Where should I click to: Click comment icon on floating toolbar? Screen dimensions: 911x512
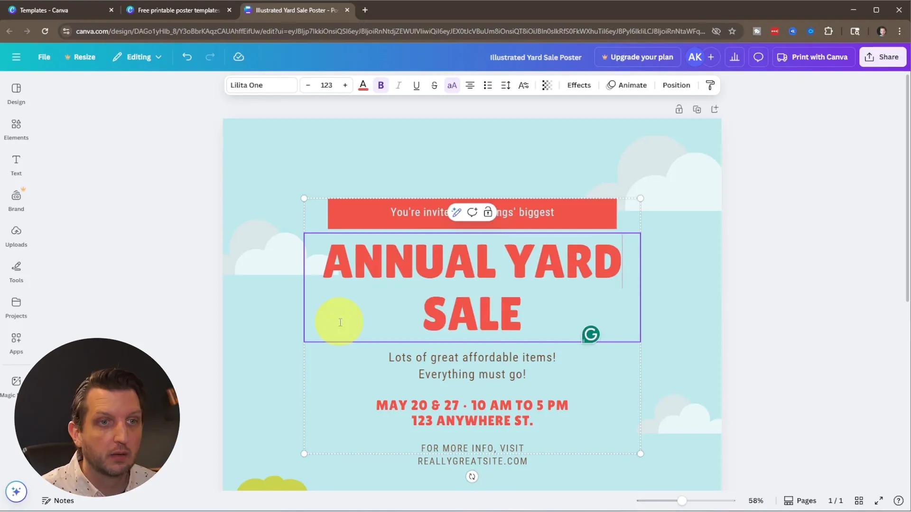coord(472,212)
